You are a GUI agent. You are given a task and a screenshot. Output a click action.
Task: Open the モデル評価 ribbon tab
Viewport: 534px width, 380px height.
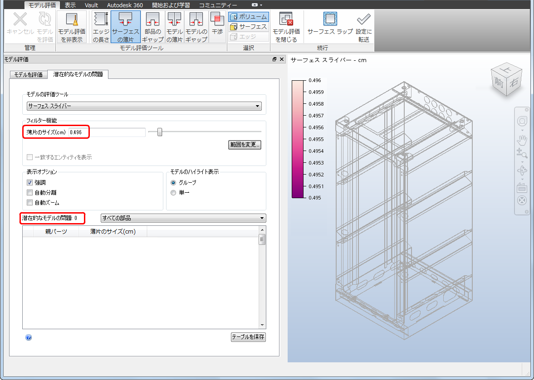point(42,5)
